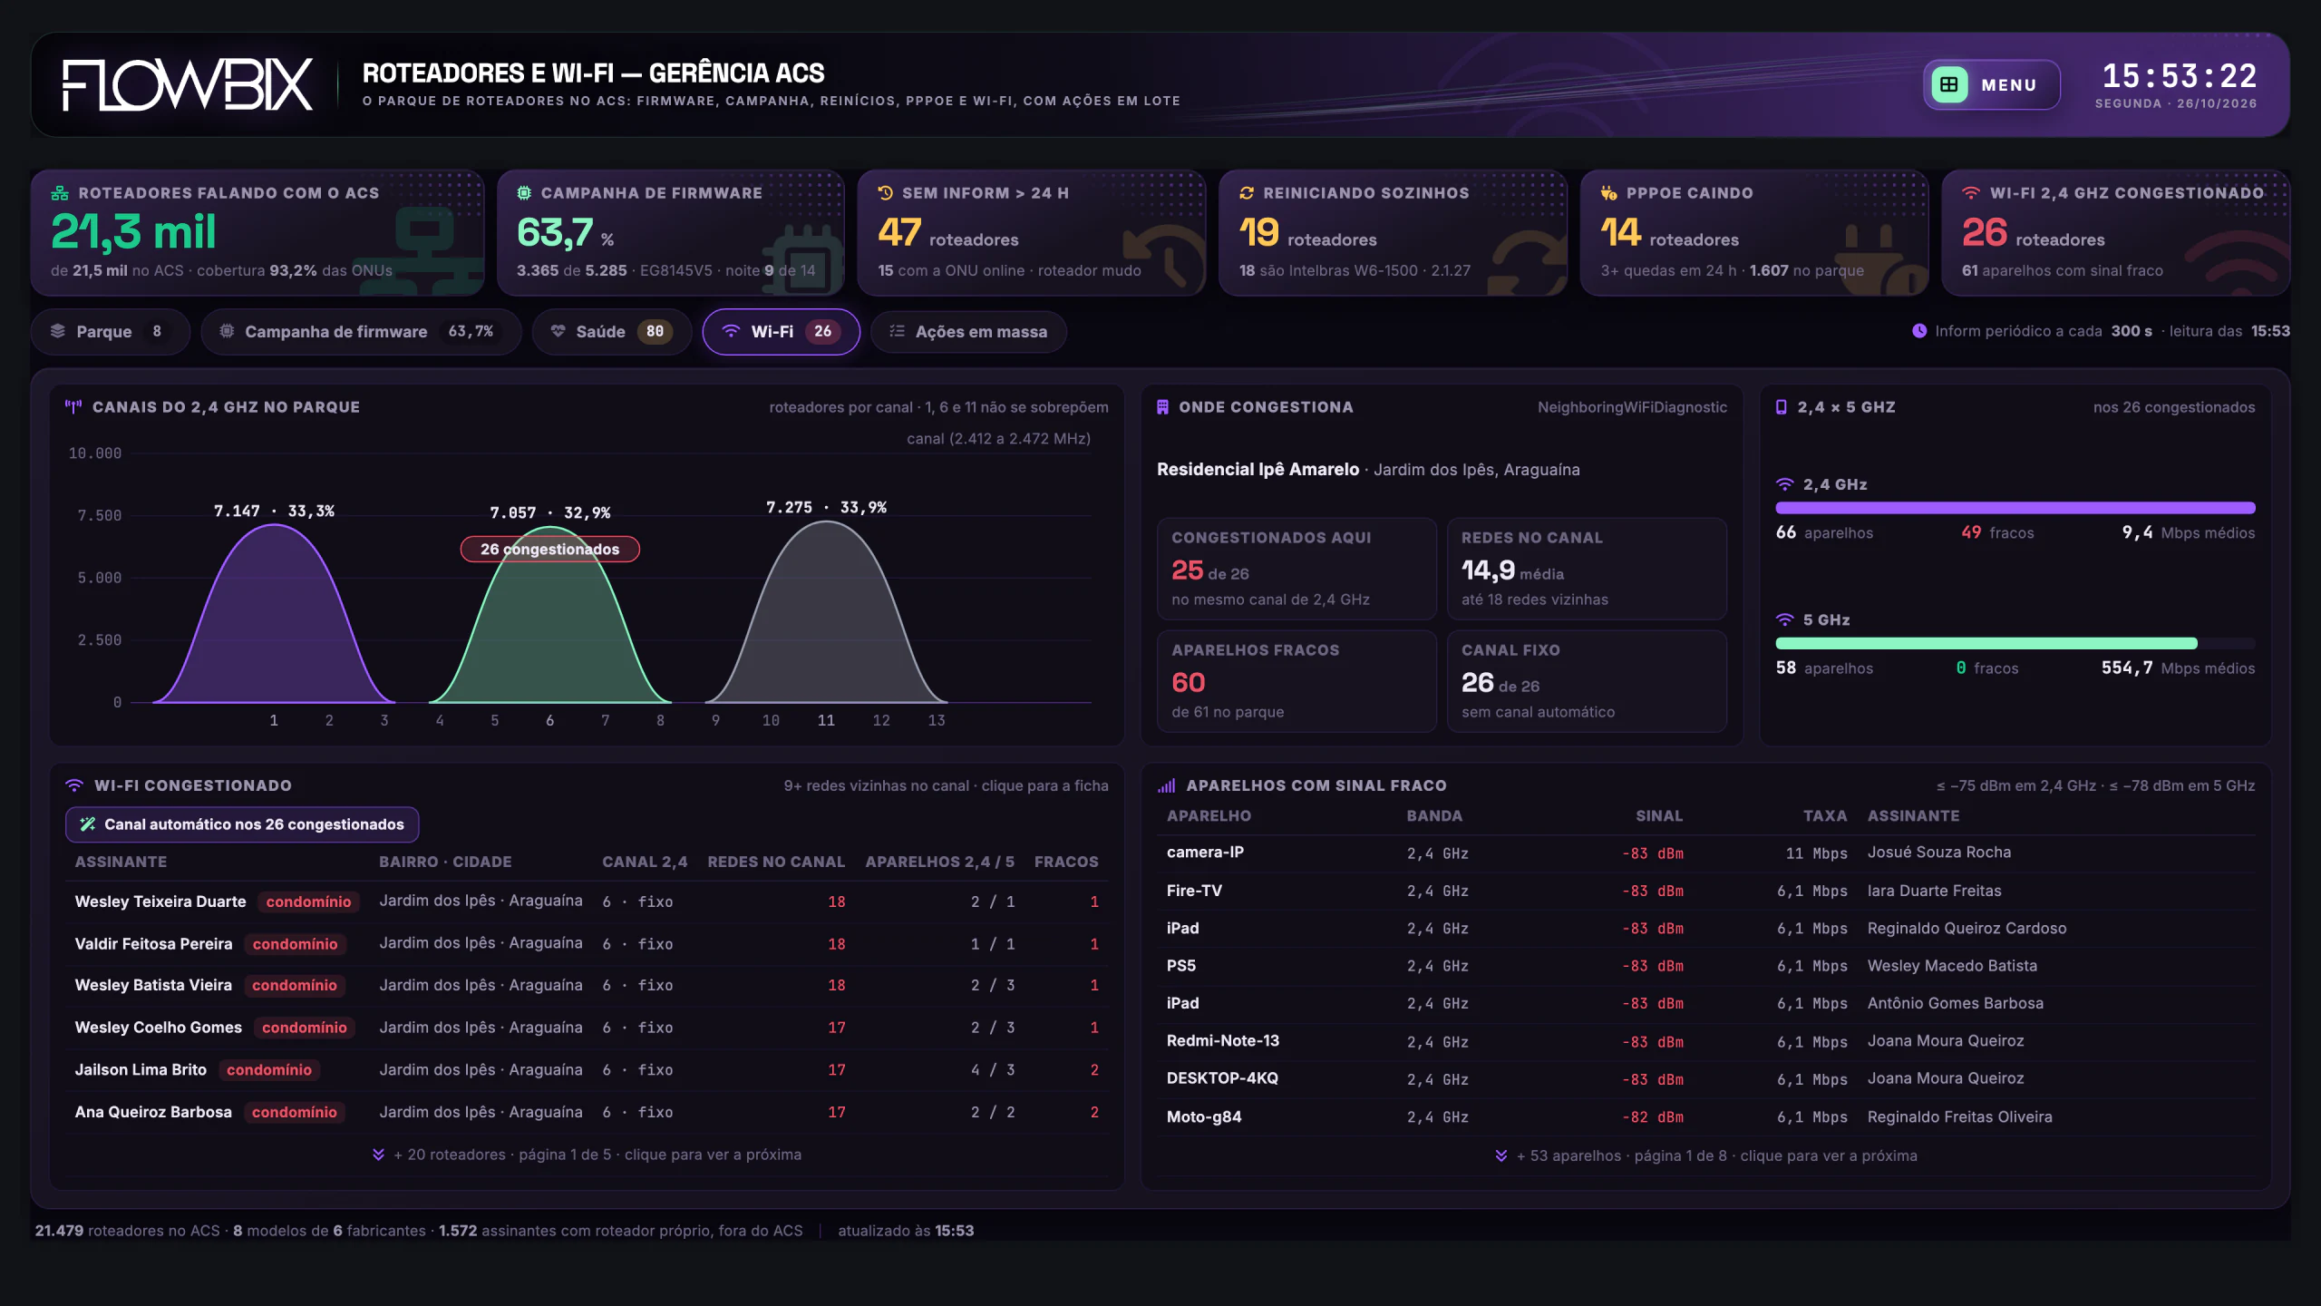Click the refresh icon on Reiniciando Sozinhos card
Viewport: 2321px width, 1306px height.
(x=1247, y=193)
